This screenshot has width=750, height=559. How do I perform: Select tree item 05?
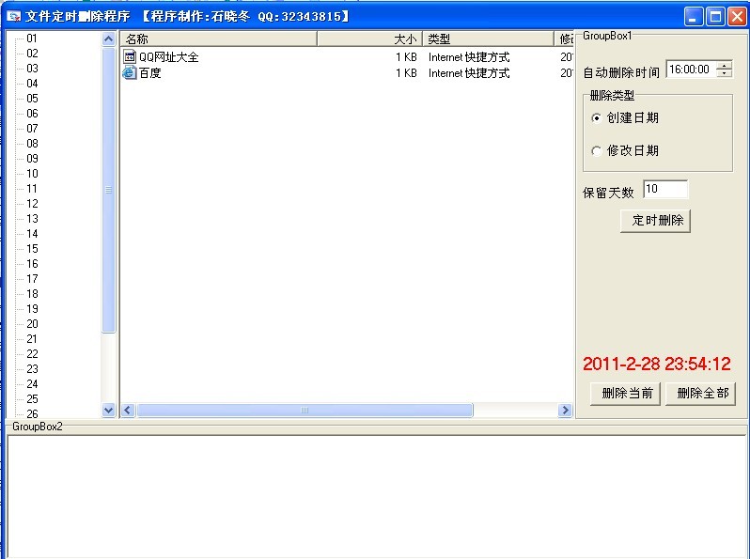pyautogui.click(x=32, y=99)
